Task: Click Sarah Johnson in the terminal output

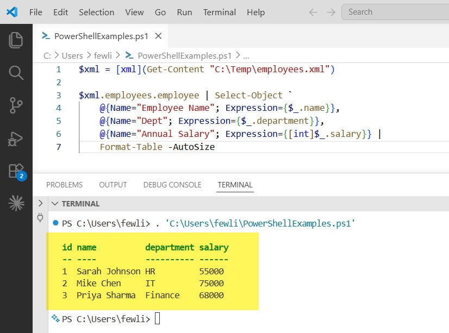Action: tap(109, 271)
